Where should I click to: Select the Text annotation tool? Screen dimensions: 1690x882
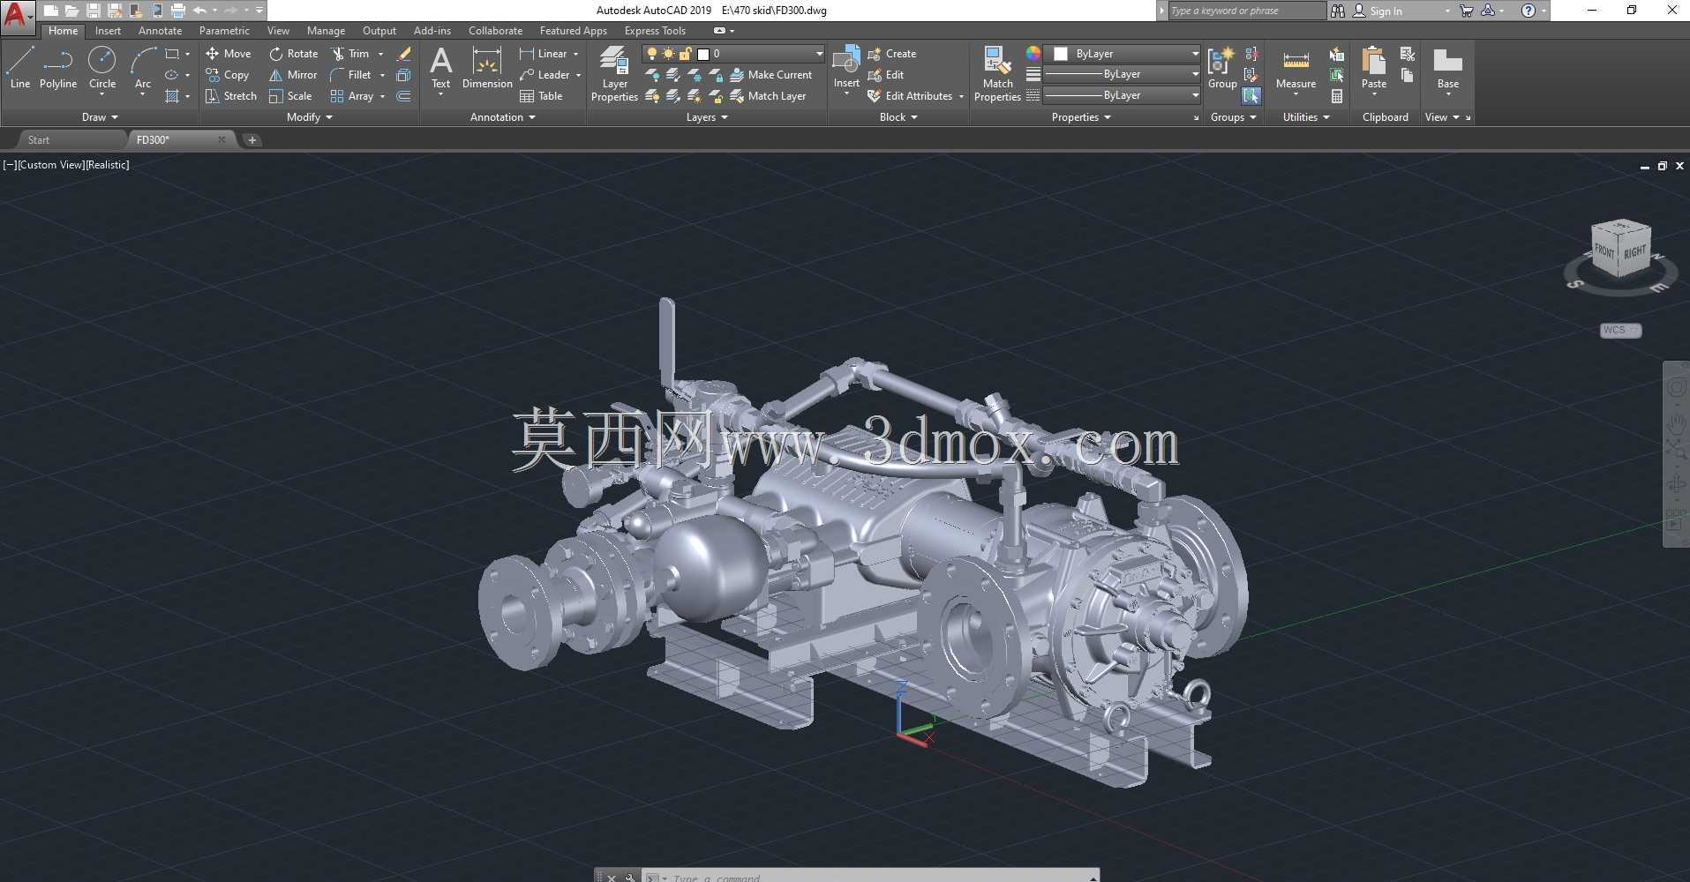(440, 68)
